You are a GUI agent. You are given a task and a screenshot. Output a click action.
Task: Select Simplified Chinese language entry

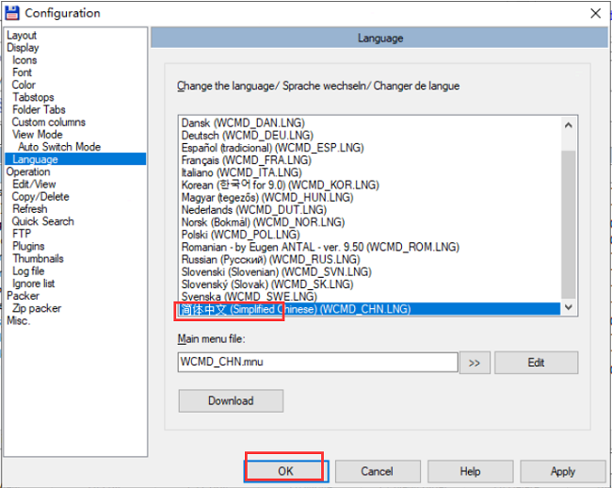pyautogui.click(x=294, y=309)
